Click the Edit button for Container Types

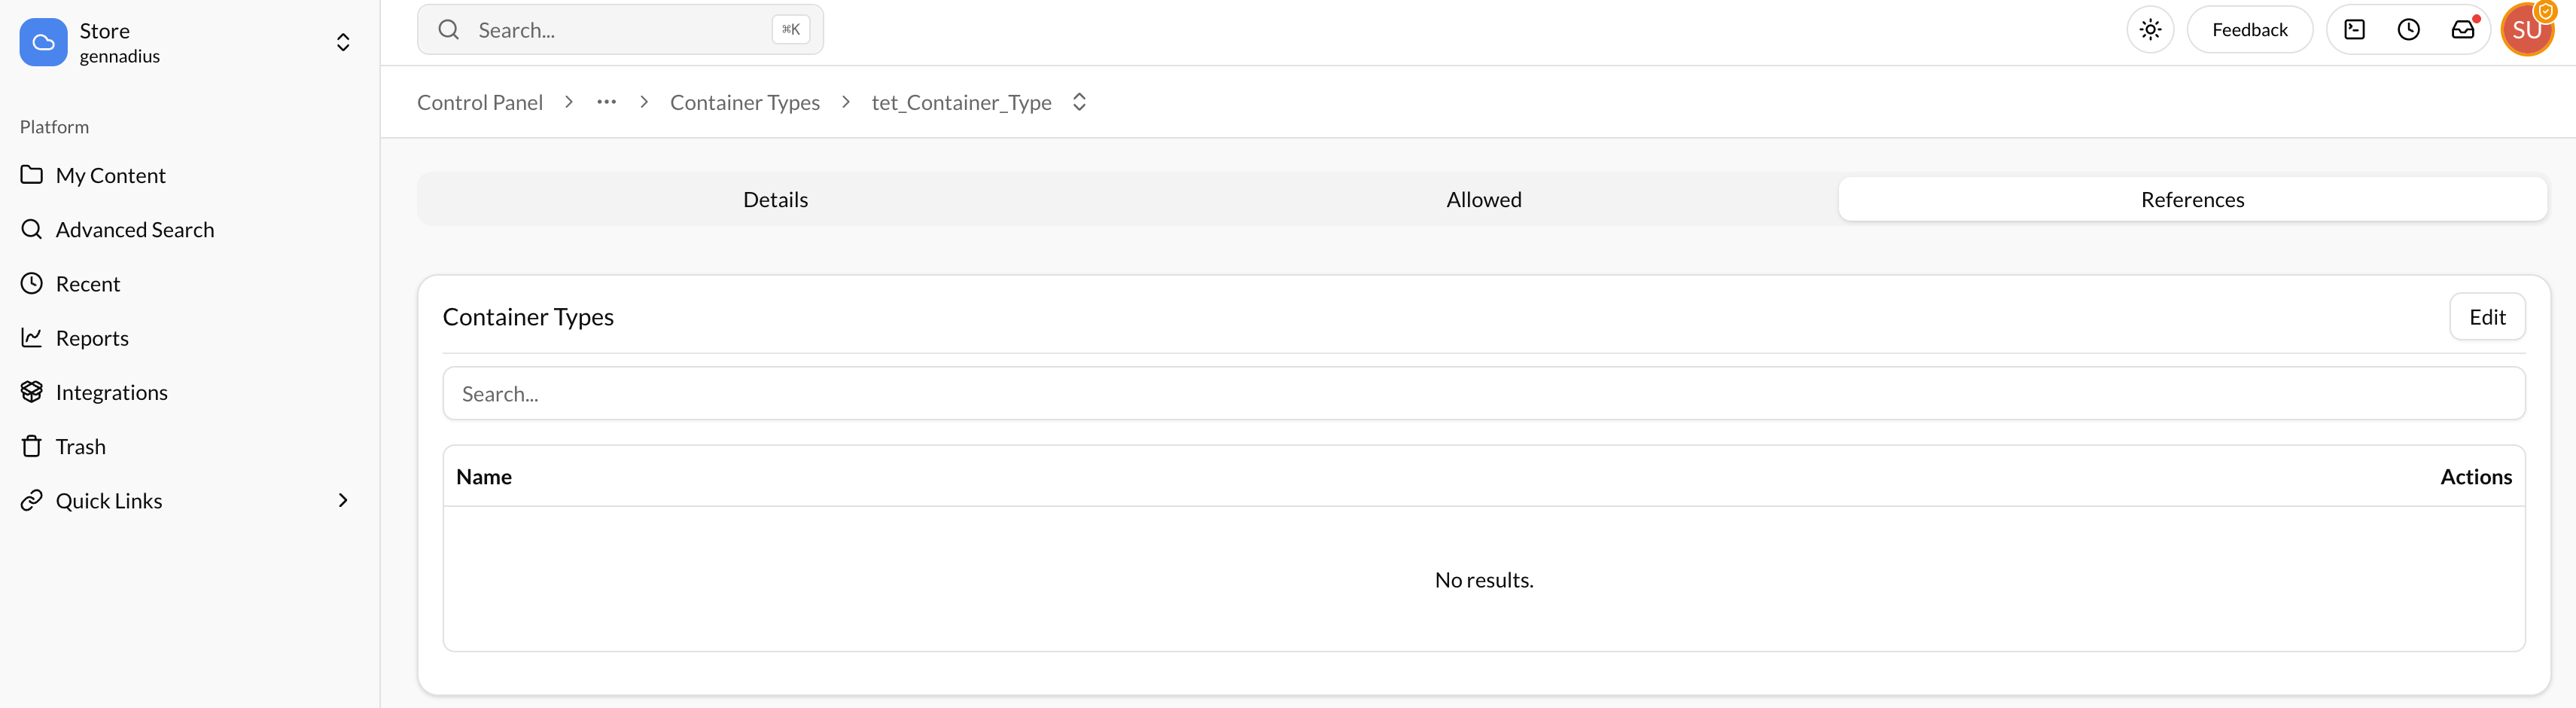(x=2487, y=316)
